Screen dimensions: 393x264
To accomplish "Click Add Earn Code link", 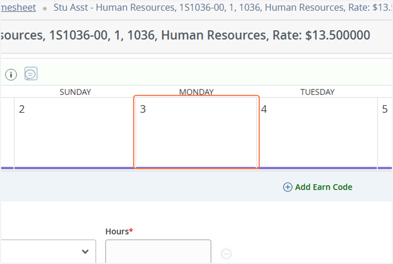I will 318,187.
